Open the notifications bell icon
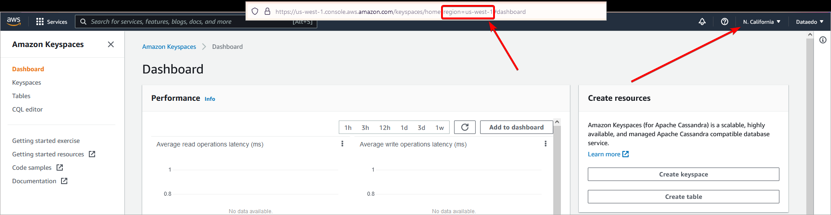The height and width of the screenshot is (215, 831). point(702,21)
